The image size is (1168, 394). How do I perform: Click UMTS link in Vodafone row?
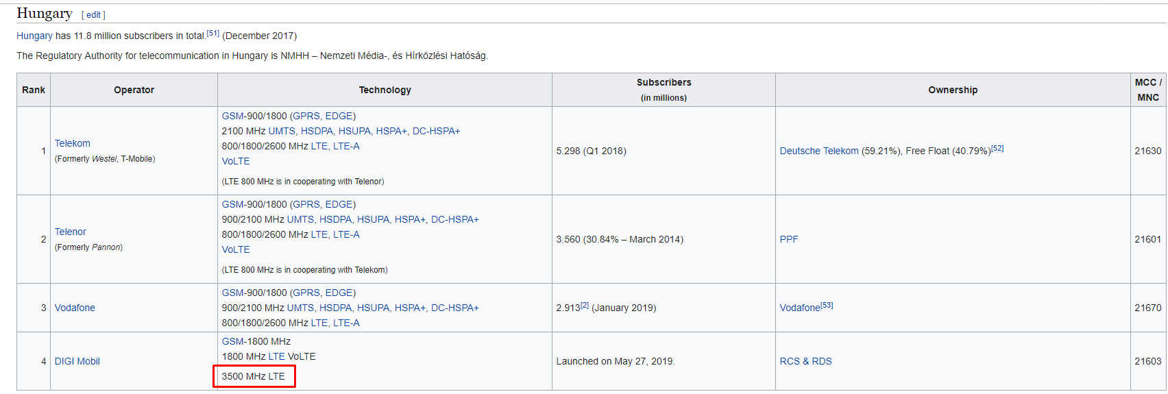301,308
